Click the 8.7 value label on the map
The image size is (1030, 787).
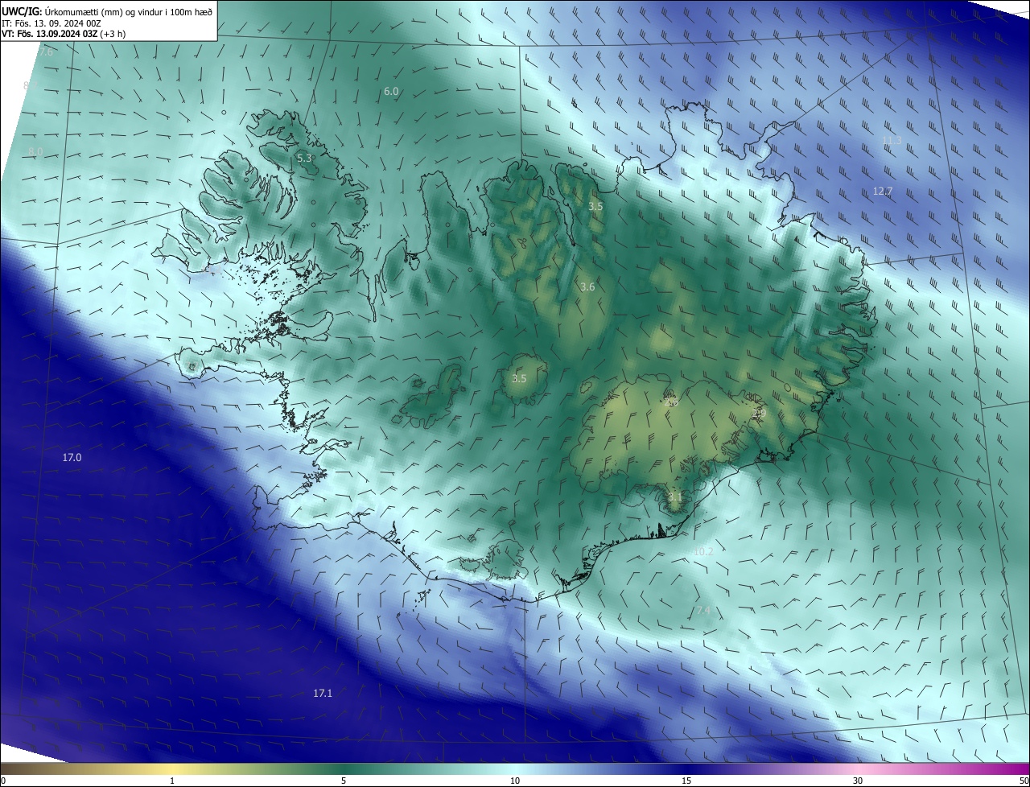coord(31,85)
